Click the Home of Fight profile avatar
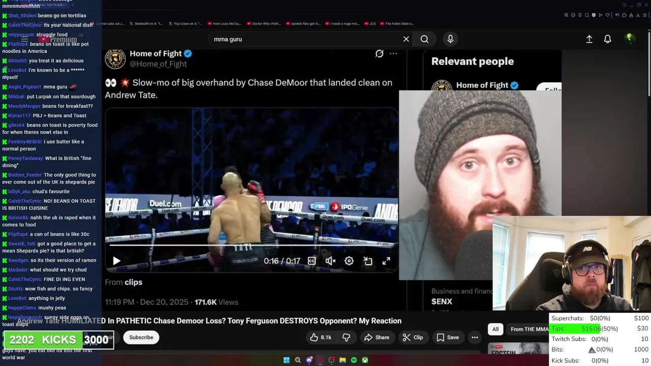Image resolution: width=651 pixels, height=366 pixels. pos(115,59)
